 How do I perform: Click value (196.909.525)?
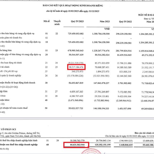pyautogui.click(x=126, y=141)
